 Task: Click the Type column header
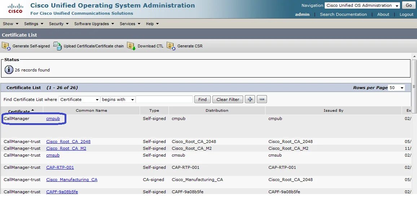tap(154, 111)
